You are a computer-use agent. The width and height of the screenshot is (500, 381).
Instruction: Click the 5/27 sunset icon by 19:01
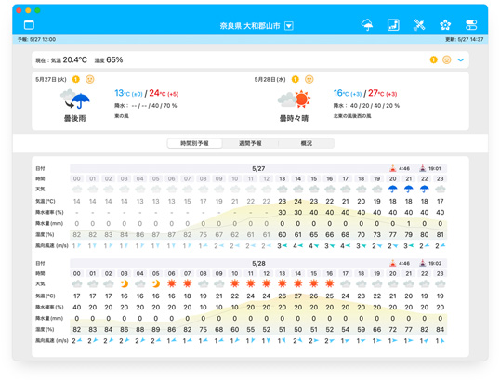point(423,168)
